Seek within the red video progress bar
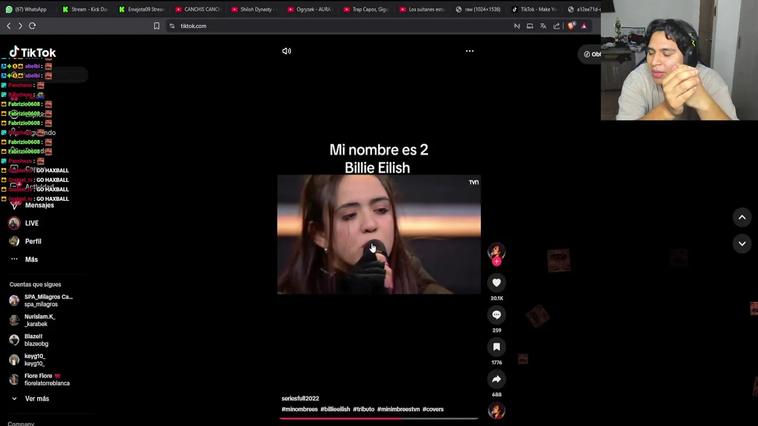Viewport: 758px width, 426px height. (379, 418)
